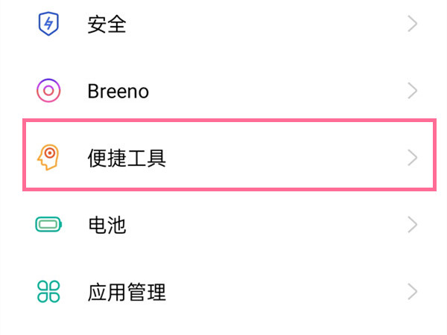Expand the 电池 chevron arrow
Viewport: 447px width, 335px height.
click(x=412, y=224)
